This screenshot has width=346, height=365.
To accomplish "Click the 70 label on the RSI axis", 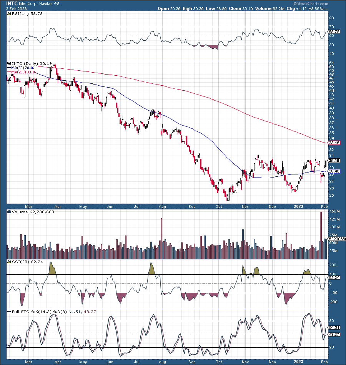I will [331, 27].
